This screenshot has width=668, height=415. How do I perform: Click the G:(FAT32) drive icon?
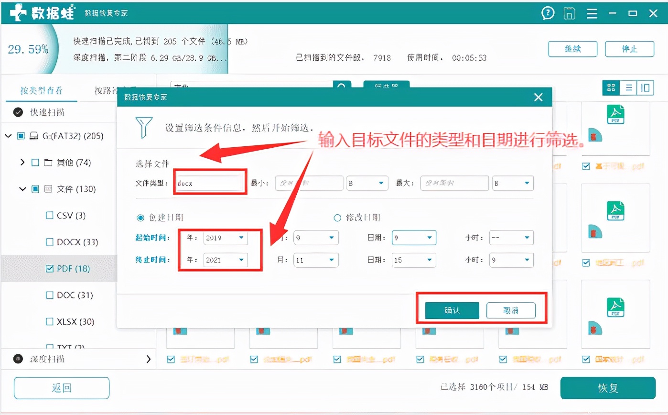point(34,136)
